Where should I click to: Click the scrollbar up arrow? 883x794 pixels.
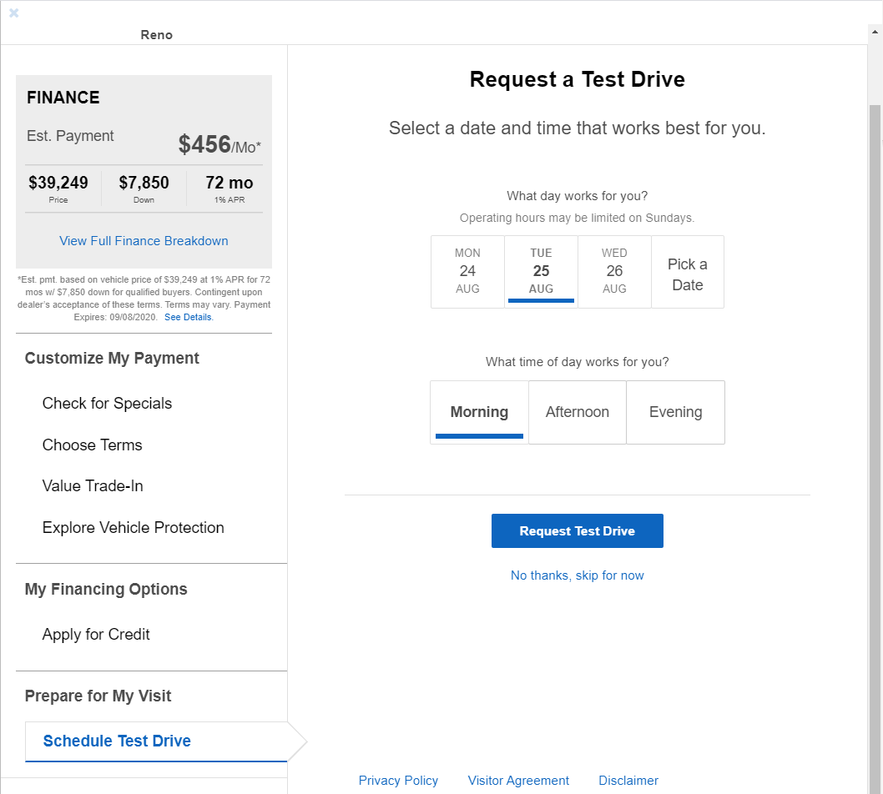click(x=875, y=32)
